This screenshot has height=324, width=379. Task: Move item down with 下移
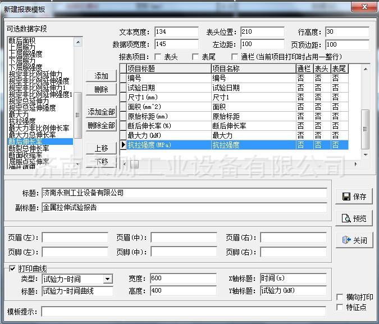coord(101,161)
